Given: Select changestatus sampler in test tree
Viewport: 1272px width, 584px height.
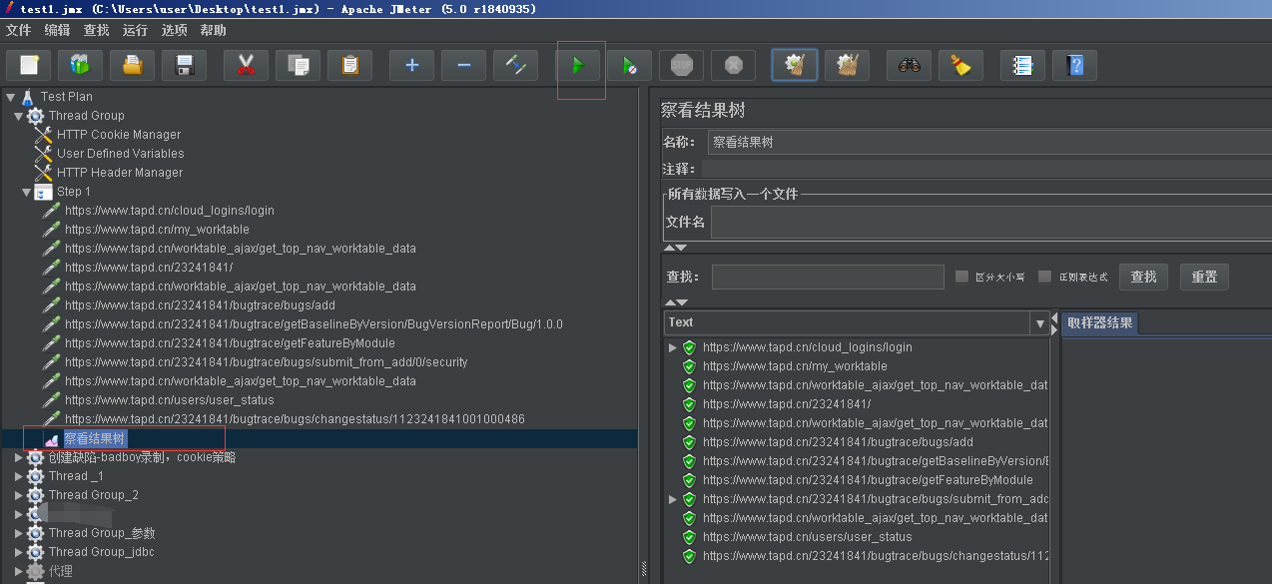Looking at the screenshot, I should coord(295,419).
